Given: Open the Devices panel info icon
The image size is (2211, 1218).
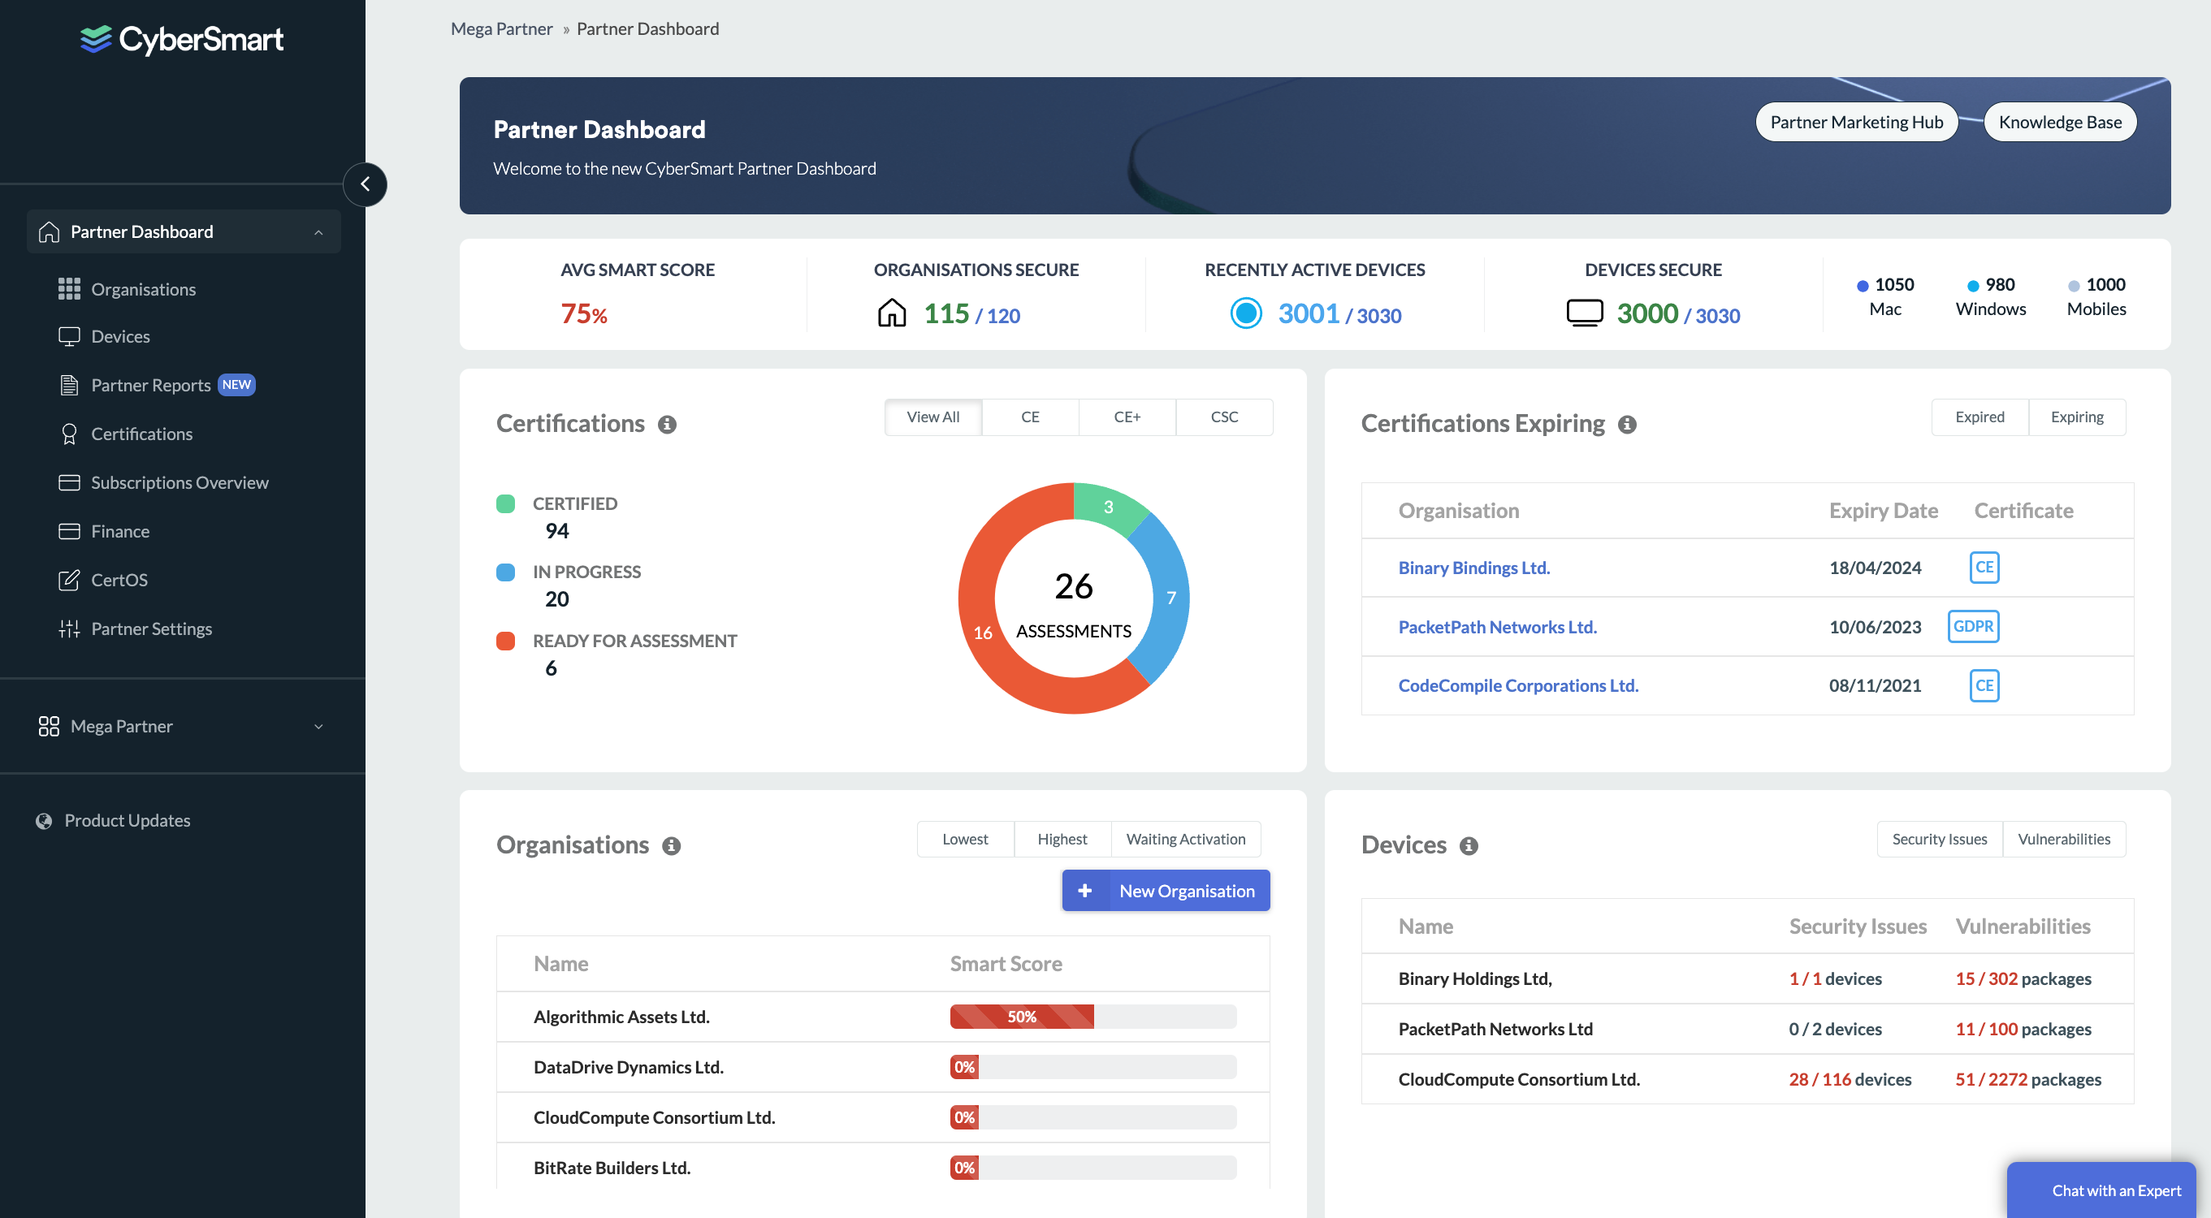Looking at the screenshot, I should point(1469,846).
